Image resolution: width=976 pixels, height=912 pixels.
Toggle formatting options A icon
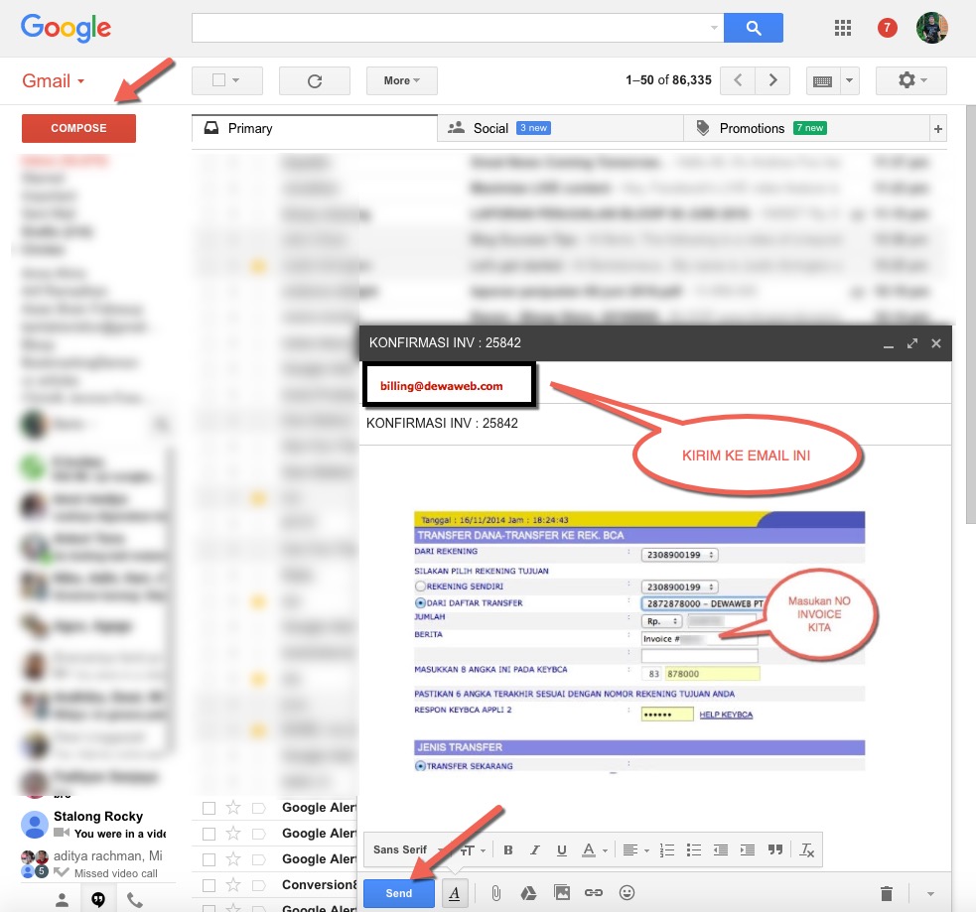click(455, 893)
